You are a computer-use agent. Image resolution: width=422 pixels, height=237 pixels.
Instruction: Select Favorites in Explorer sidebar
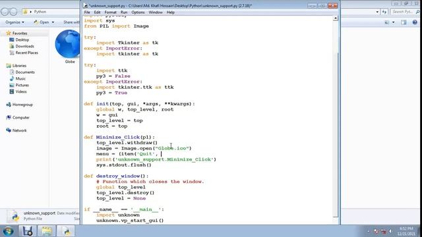coord(20,34)
